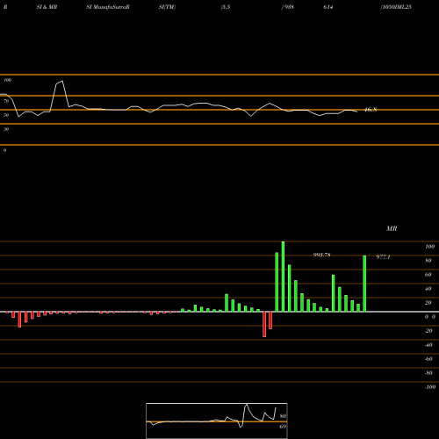This screenshot has width=439, height=439.
Task: Click the RSI line peak near the 100 level
Action: point(61,82)
